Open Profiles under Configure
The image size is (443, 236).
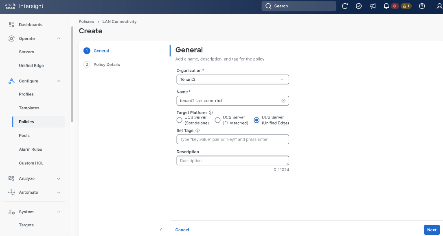tap(26, 94)
